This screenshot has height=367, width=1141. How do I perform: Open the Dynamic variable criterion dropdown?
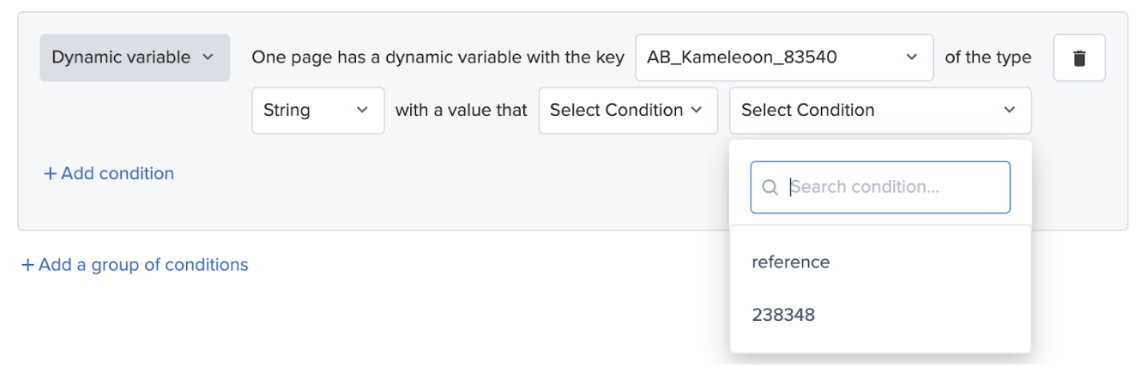[x=135, y=57]
